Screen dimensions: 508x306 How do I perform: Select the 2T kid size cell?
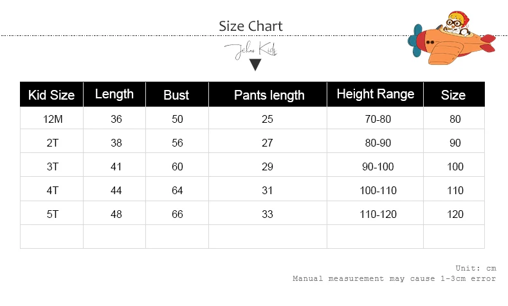53,143
